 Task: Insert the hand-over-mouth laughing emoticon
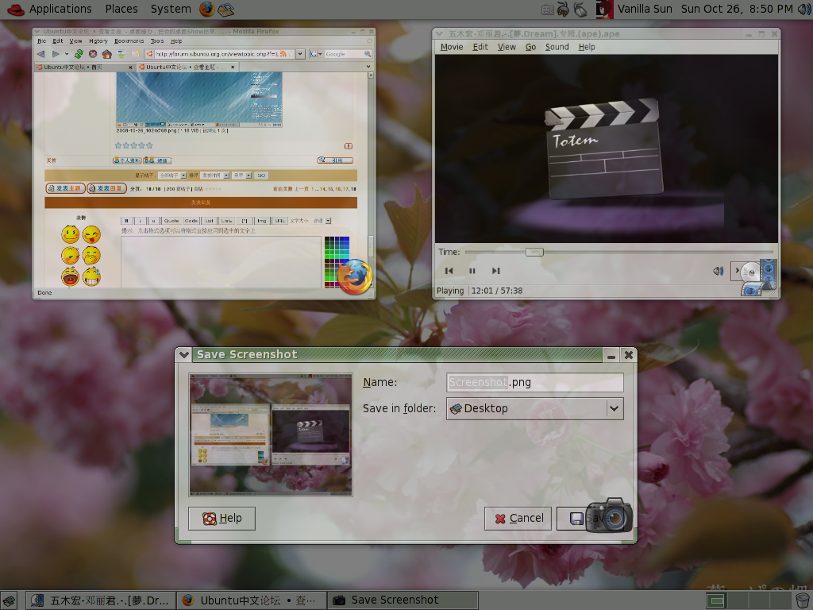pyautogui.click(x=92, y=256)
